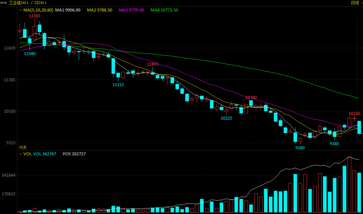This screenshot has width=363, height=214.
Task: Click the 13385 high price label
Action: click(35, 16)
